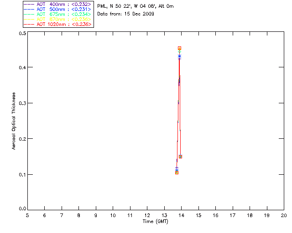Click the peak red square data marker

click(x=179, y=48)
